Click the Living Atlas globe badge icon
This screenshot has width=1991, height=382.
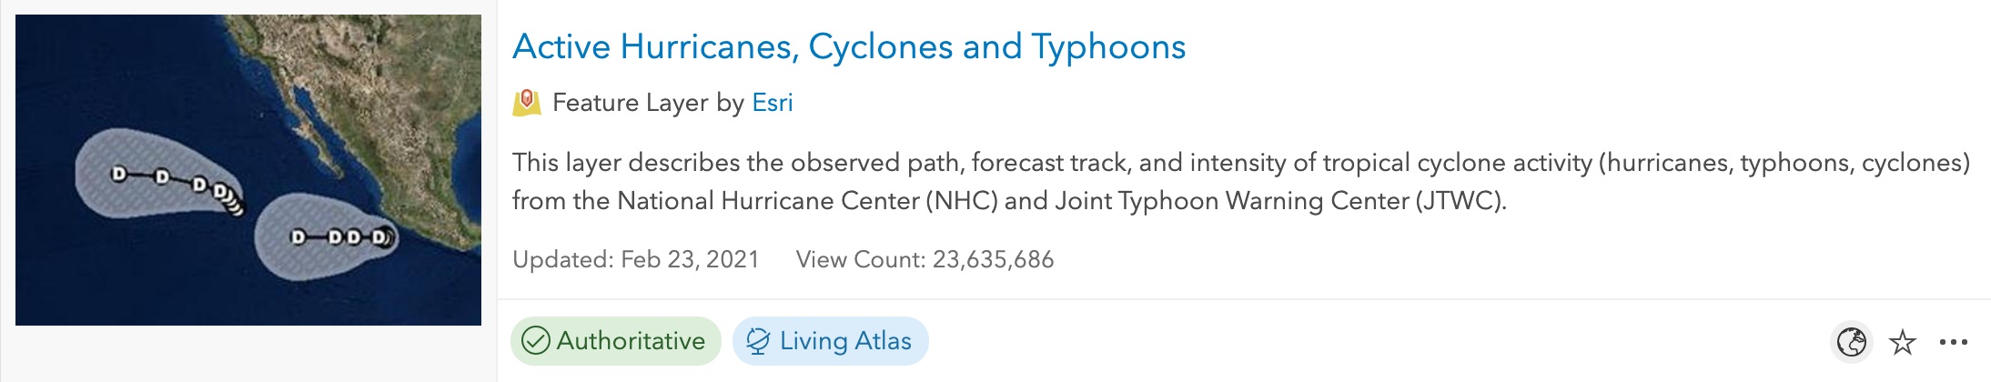(x=757, y=341)
